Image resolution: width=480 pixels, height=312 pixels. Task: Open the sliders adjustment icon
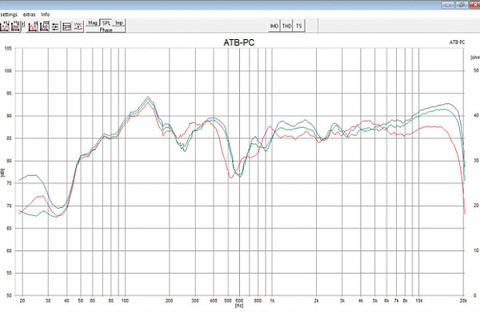(55, 27)
